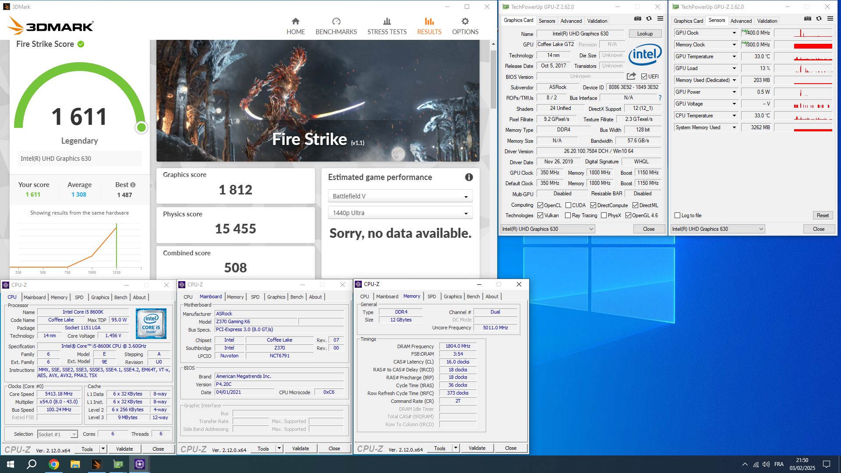The height and width of the screenshot is (473, 841).
Task: Click the green validated checkmark next to Fire Strike Score
Action: 81,44
